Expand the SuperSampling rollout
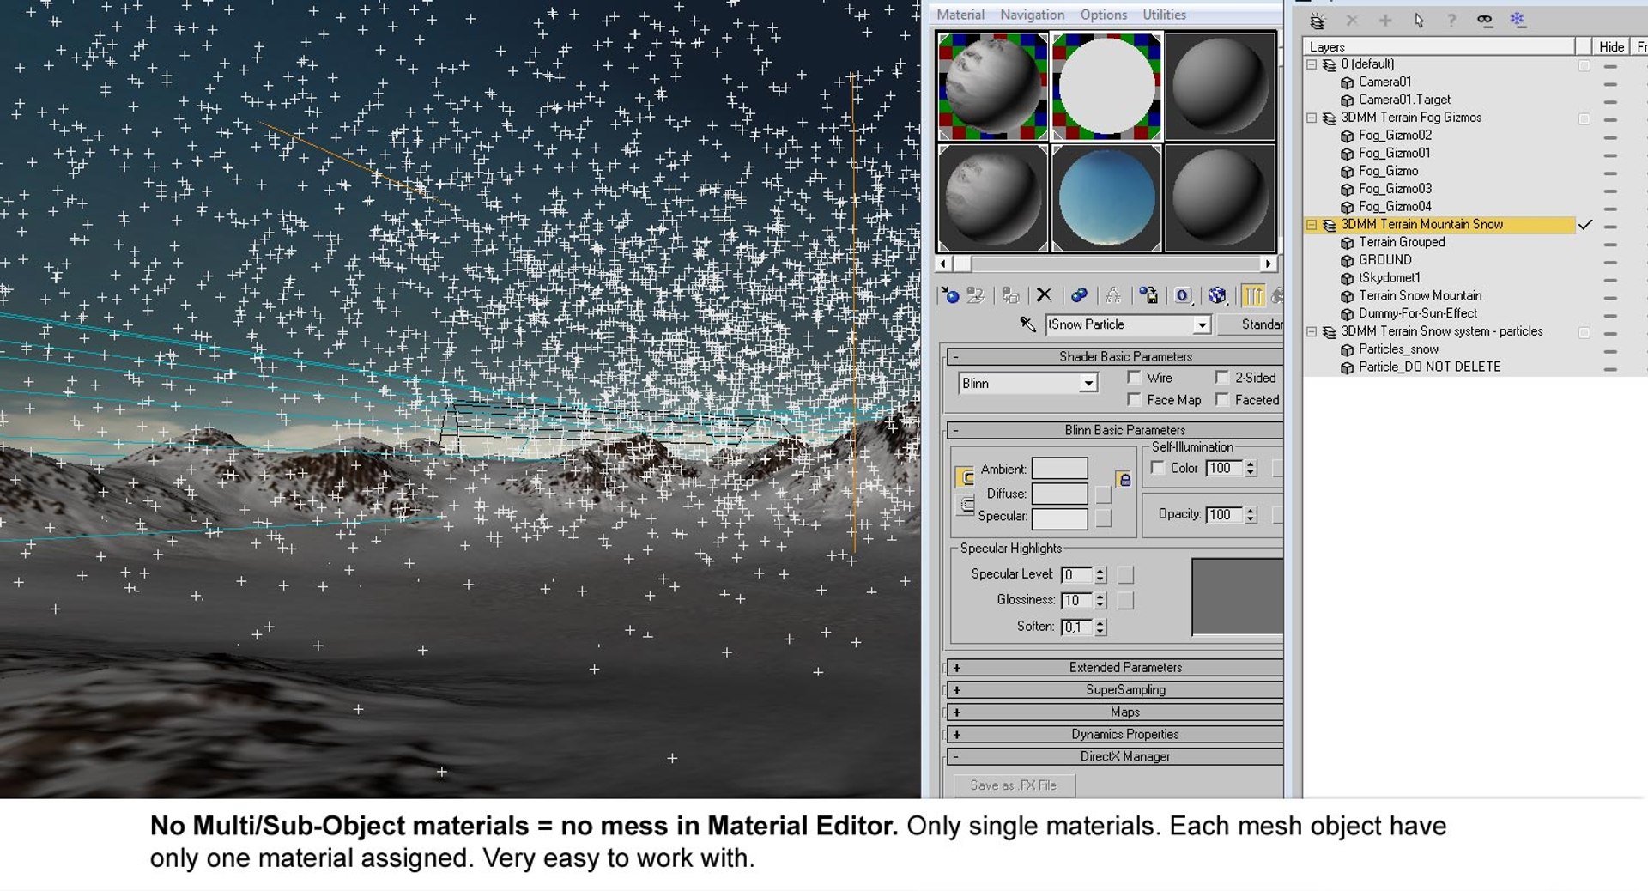The width and height of the screenshot is (1648, 891). coord(1116,689)
